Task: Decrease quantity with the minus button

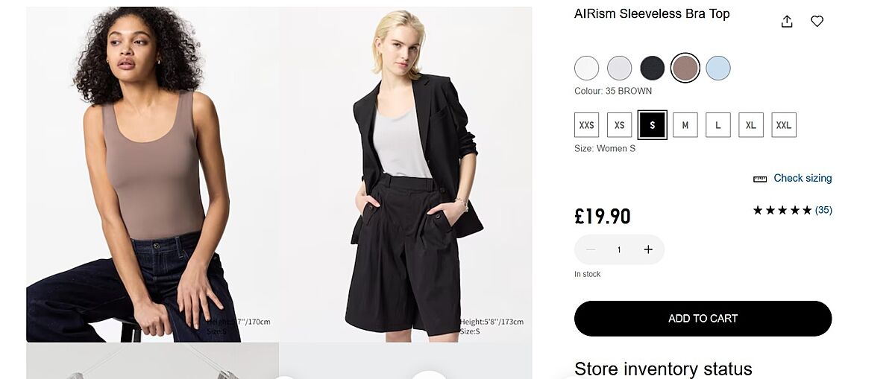Action: (x=591, y=249)
